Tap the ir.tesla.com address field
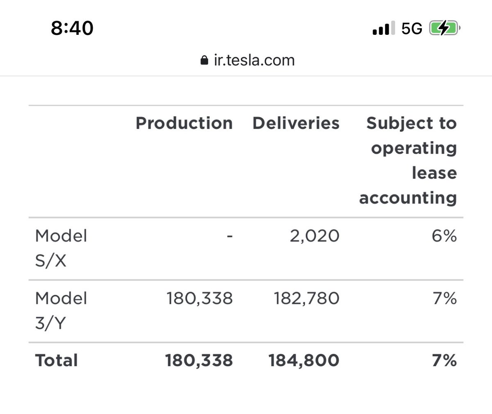 (x=254, y=61)
